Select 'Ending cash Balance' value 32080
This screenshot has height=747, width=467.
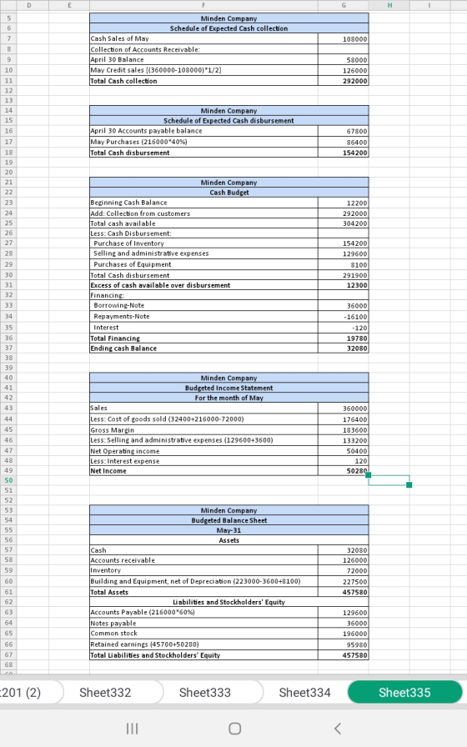[x=343, y=348]
